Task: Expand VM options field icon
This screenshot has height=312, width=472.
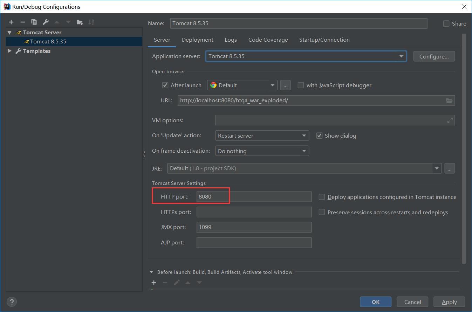Action: pyautogui.click(x=450, y=120)
